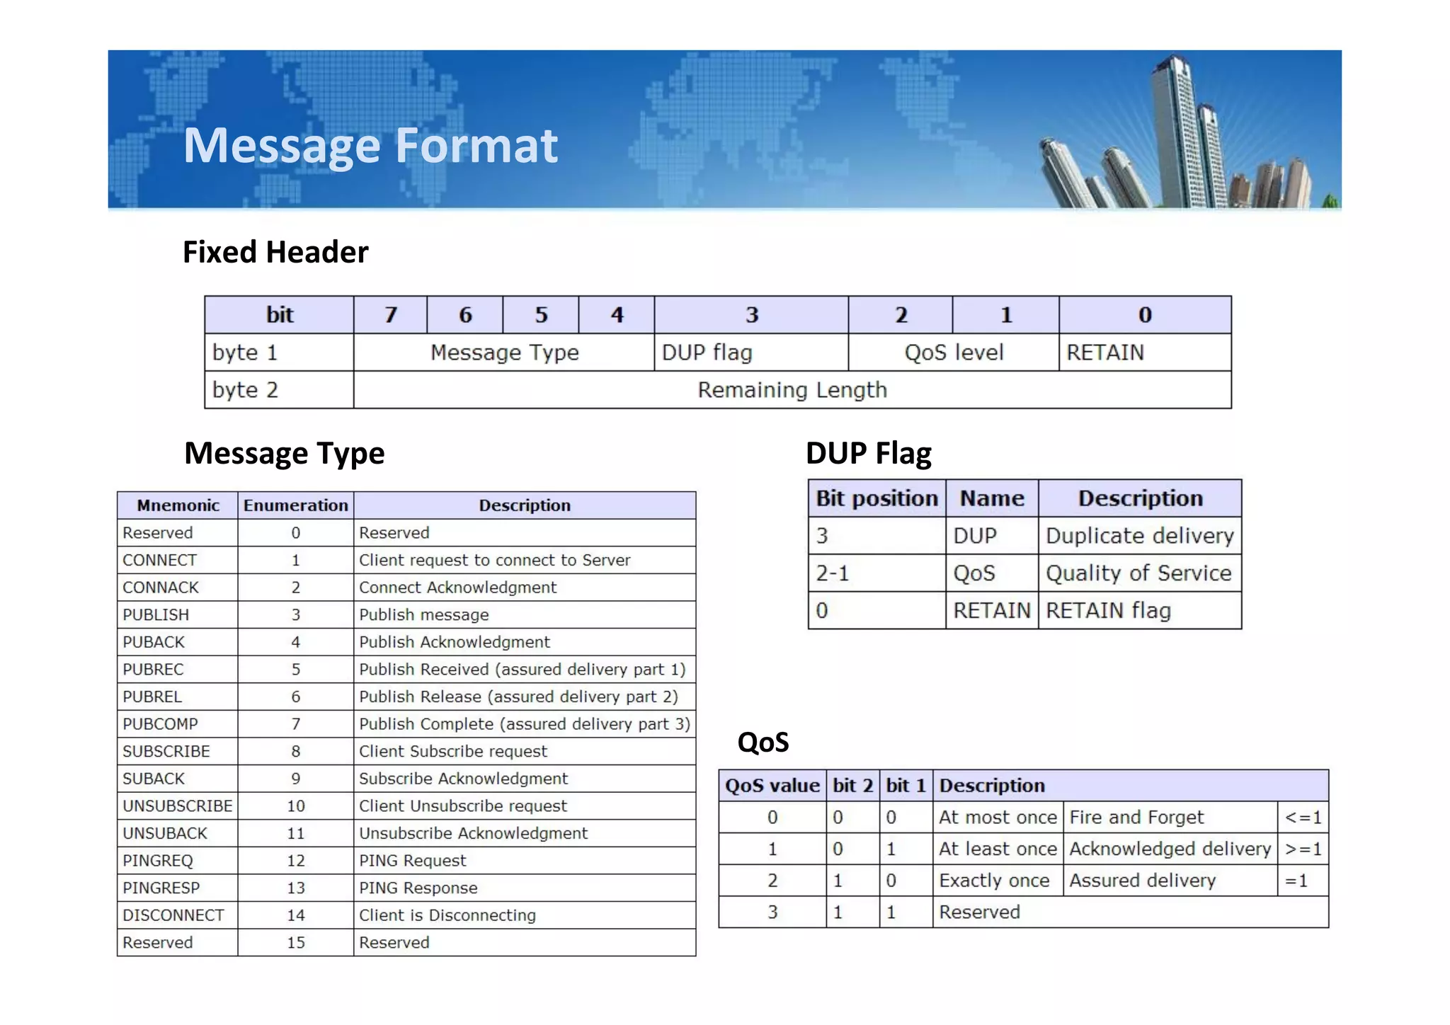Click the 'UNSUBSCRIBE' mnemonic cell

(x=178, y=806)
